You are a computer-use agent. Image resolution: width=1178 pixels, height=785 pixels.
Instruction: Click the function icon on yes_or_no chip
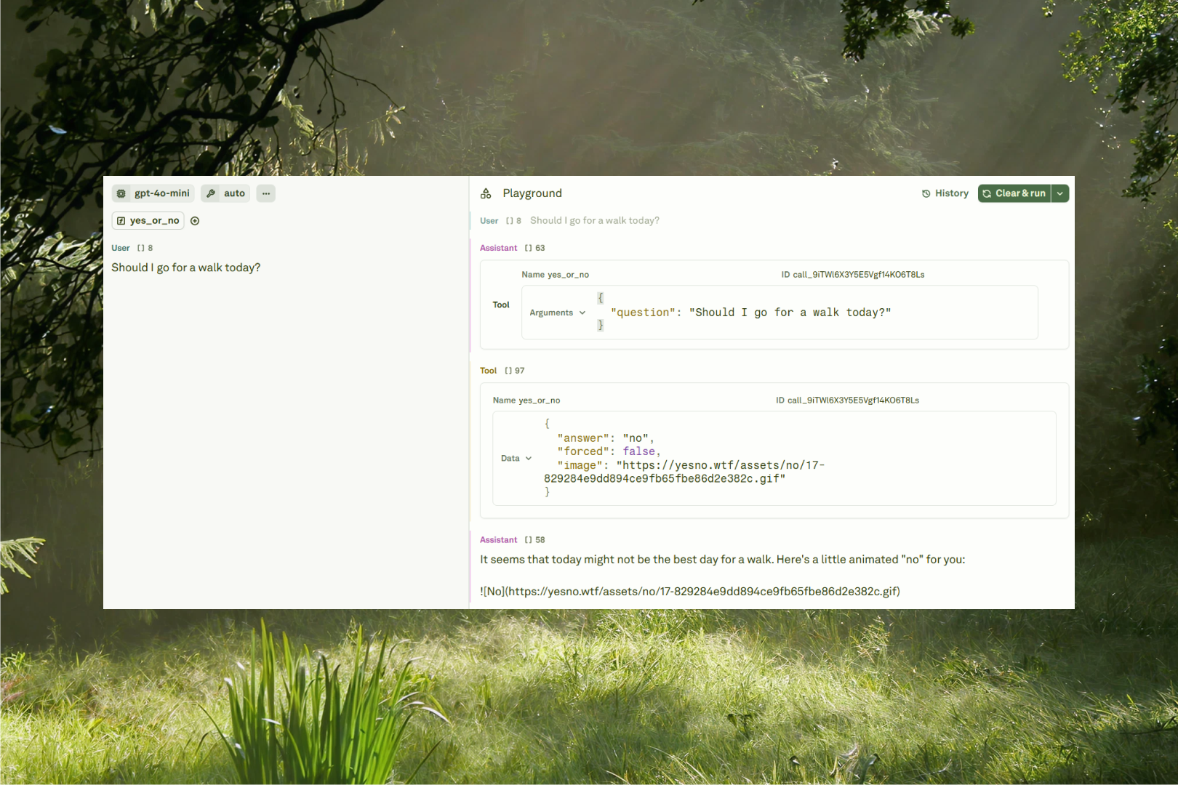point(121,220)
